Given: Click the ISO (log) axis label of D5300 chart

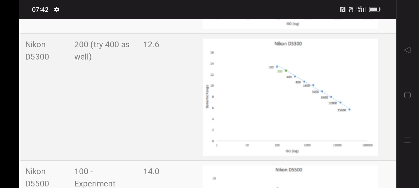Looking at the screenshot, I should click(292, 151).
